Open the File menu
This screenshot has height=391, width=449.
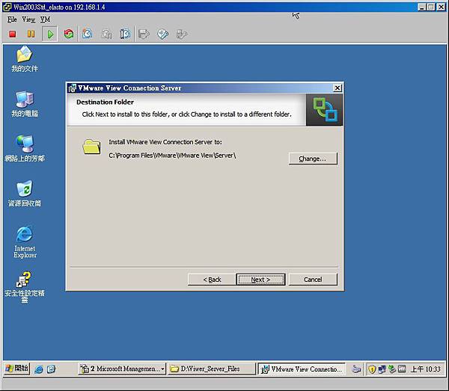(12, 19)
